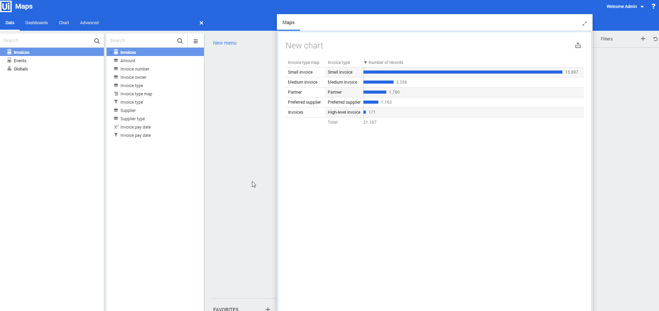Open the help question mark
Screen dimensions: 659x311
(x=653, y=7)
